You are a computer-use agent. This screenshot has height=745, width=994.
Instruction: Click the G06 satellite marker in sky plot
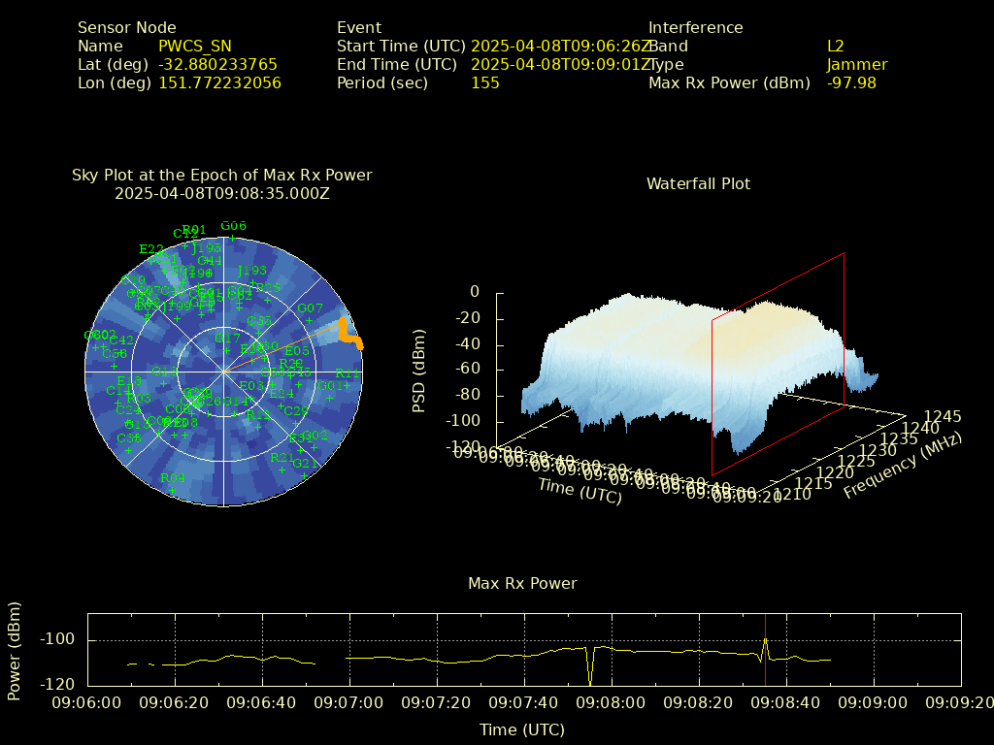coord(233,227)
